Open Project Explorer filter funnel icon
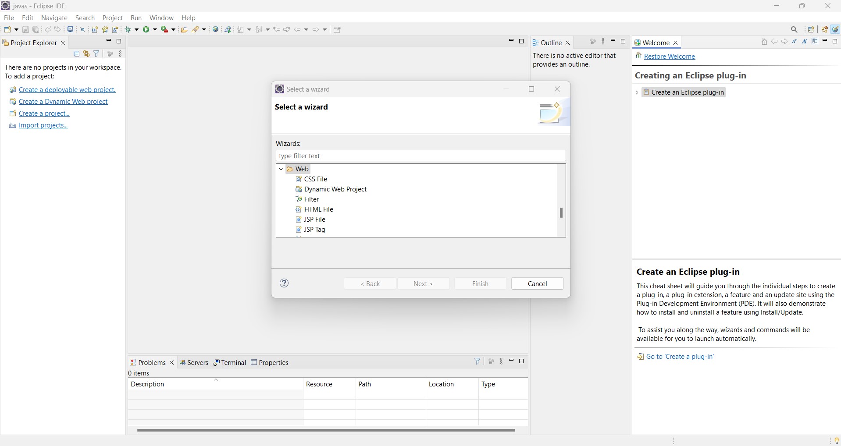The image size is (841, 446). [96, 54]
